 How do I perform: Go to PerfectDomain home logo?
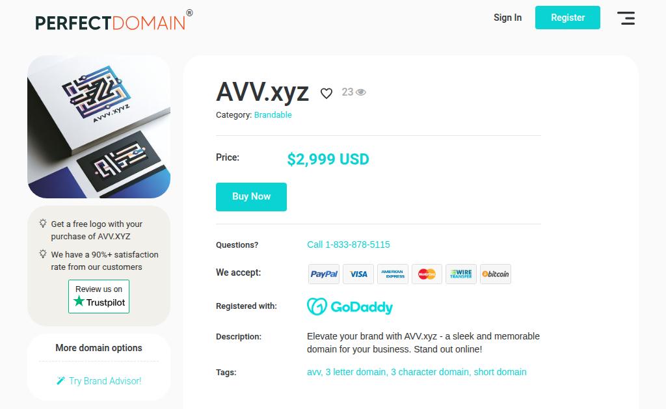click(x=111, y=22)
